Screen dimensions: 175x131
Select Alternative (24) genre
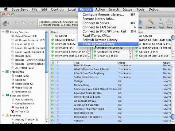tap(64, 48)
